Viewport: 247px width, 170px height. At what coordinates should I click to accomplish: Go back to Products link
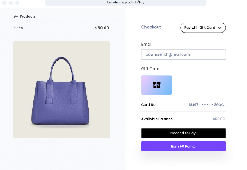[x=27, y=16]
